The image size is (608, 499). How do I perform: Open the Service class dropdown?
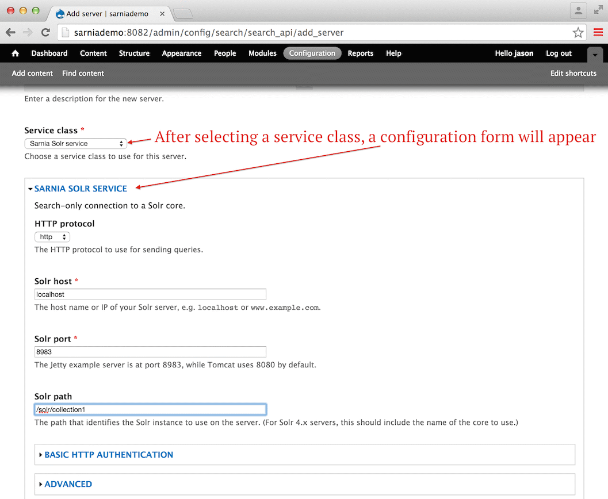coord(75,143)
